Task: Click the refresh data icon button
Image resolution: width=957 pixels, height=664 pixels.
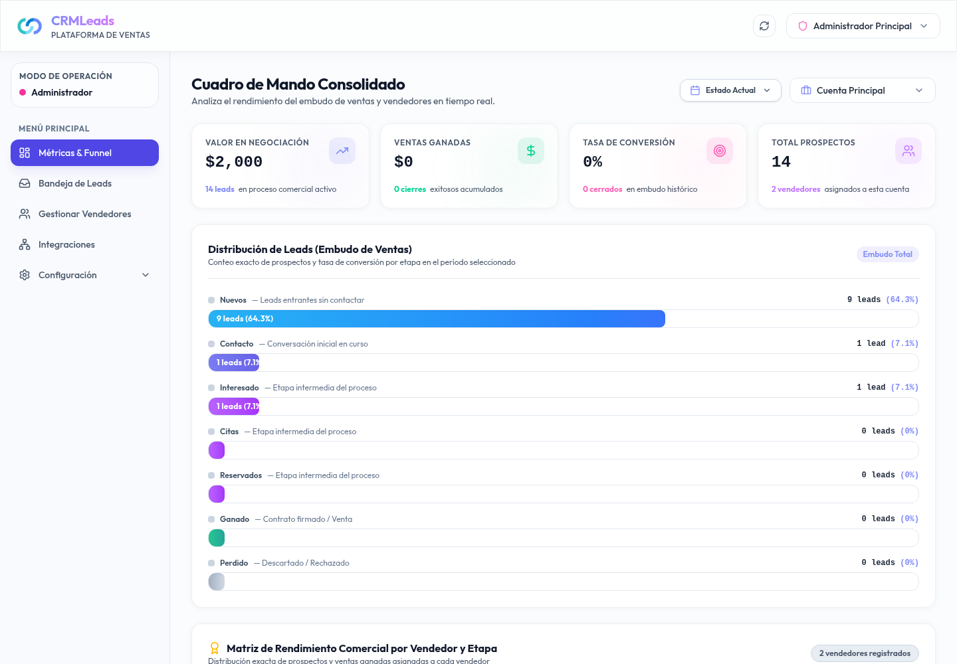Action: click(x=764, y=26)
